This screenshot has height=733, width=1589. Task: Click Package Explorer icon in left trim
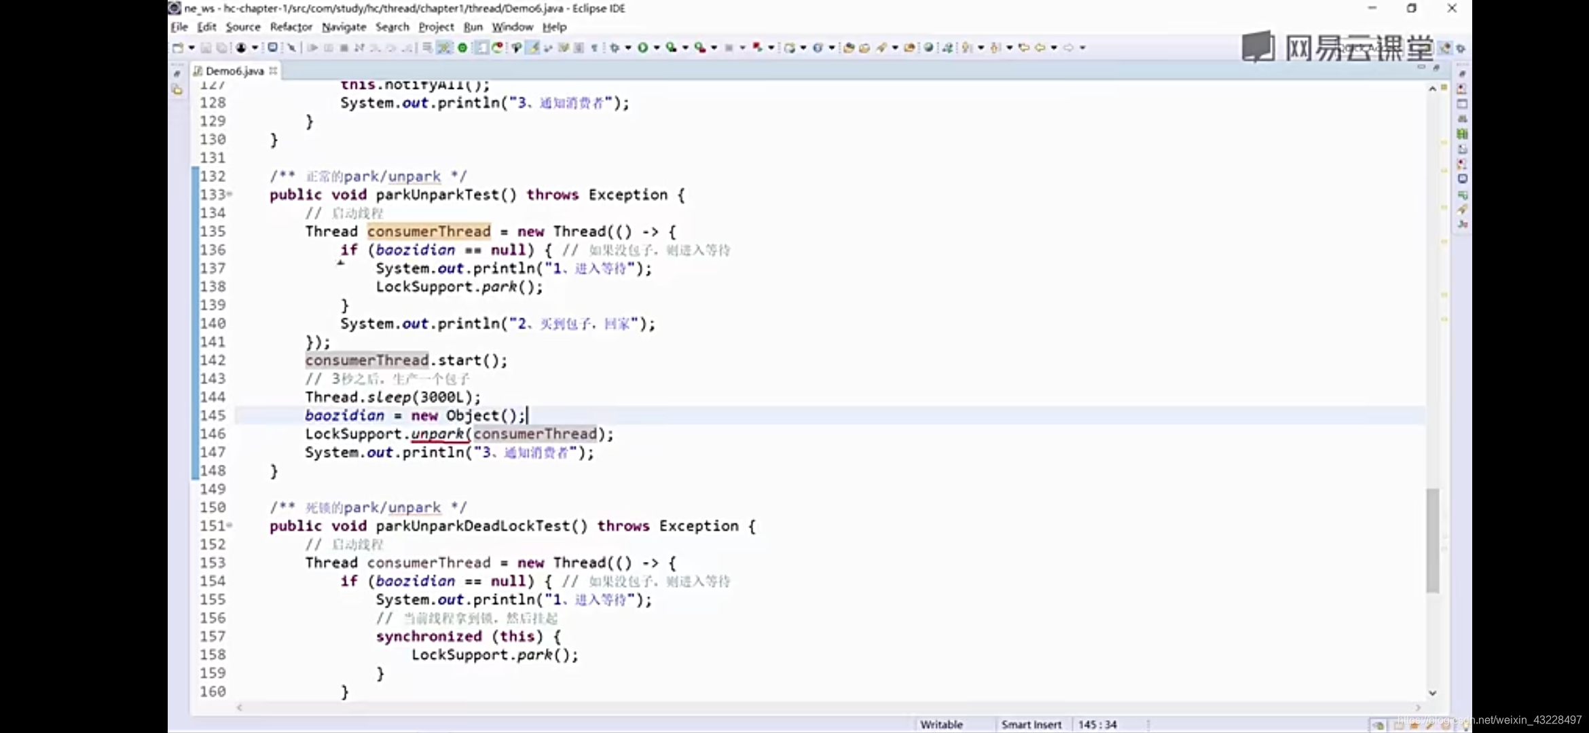pyautogui.click(x=177, y=90)
